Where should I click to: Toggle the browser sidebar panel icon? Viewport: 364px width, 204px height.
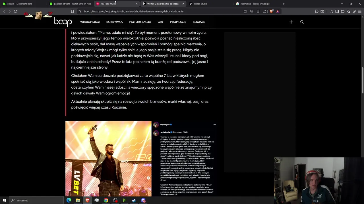point(337,11)
